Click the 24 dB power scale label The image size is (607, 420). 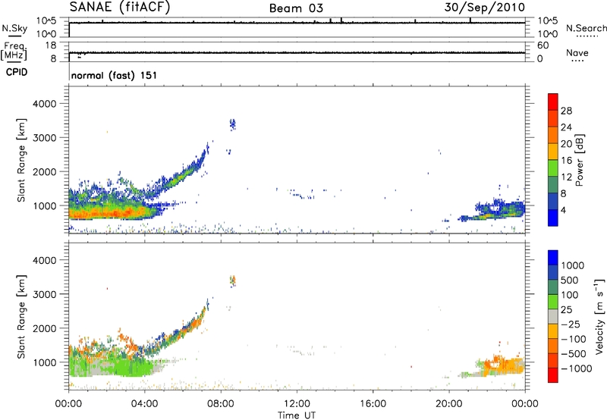[x=566, y=127]
